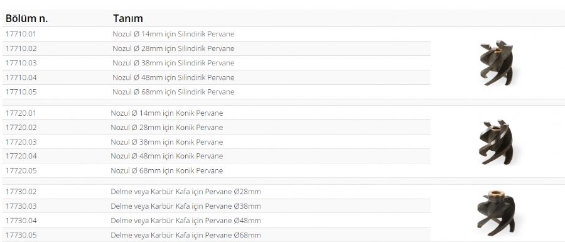Click part number 17720.05
Viewport: 565px width, 242px height.
[x=21, y=170]
